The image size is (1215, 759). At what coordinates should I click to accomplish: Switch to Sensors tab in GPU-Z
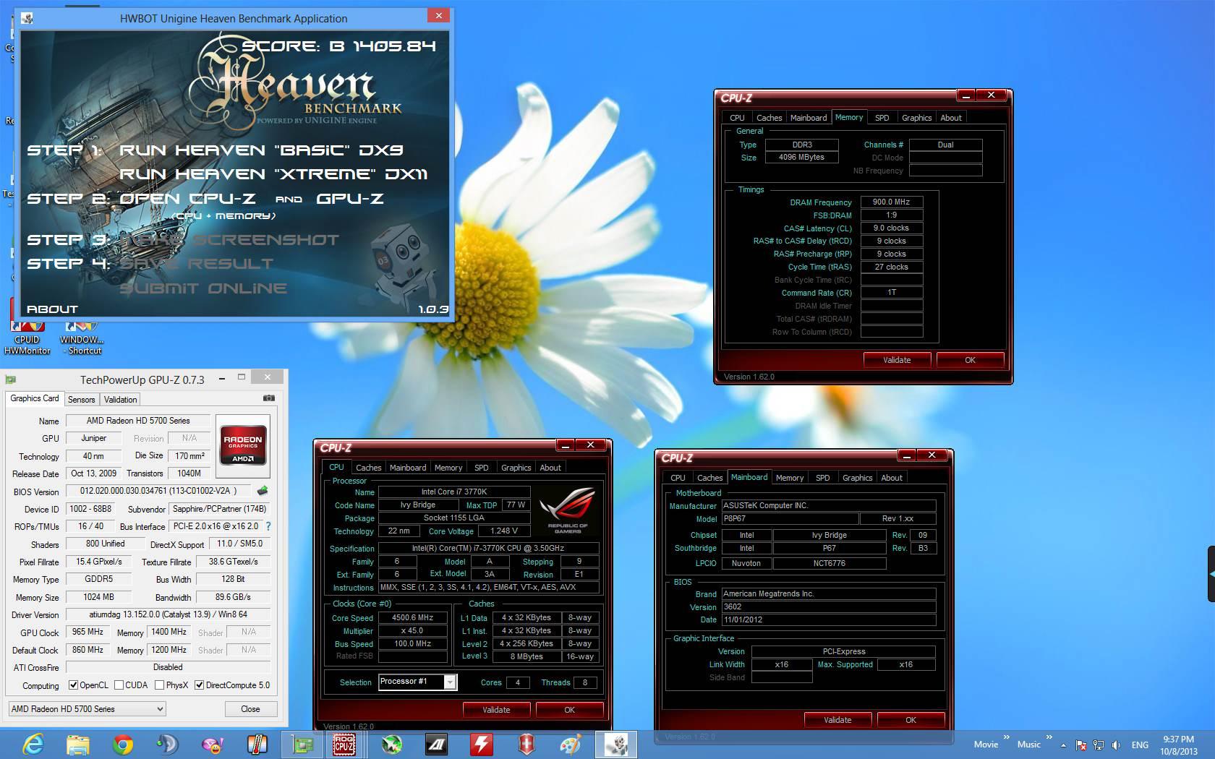[x=82, y=399]
